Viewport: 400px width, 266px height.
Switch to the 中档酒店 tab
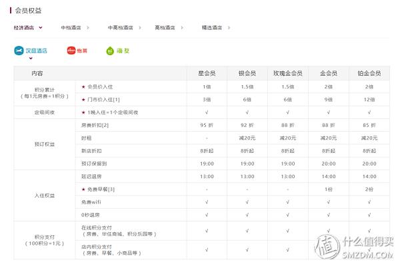(x=71, y=27)
